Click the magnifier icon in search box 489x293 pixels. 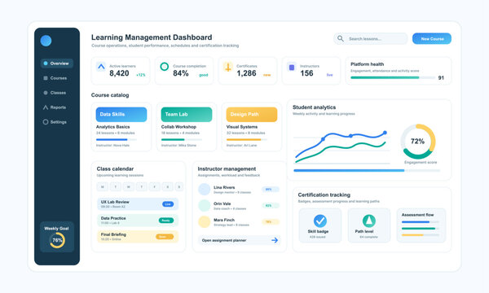click(341, 38)
